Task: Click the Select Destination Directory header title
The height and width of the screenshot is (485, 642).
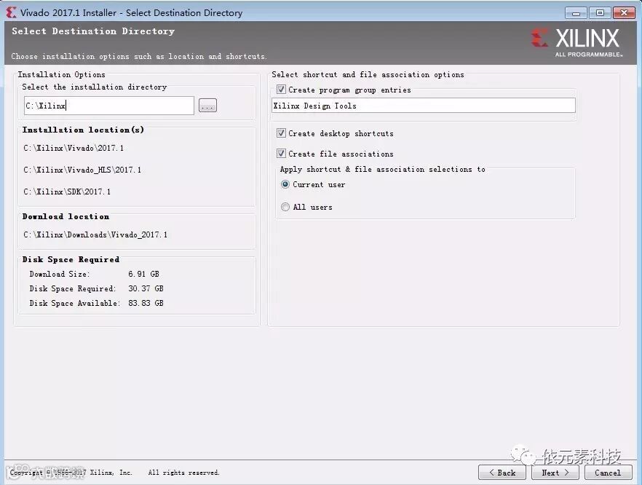Action: coord(93,31)
